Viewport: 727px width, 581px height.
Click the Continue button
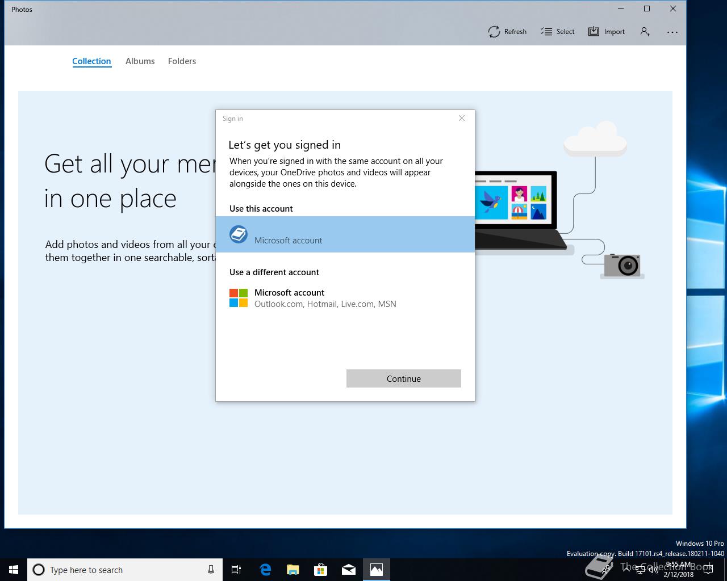click(404, 378)
